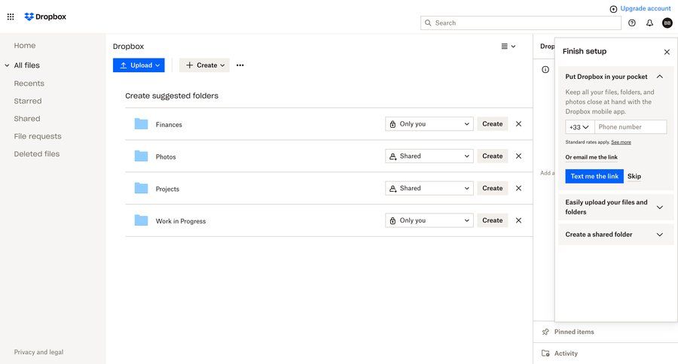Dismiss the Projects folder suggestion
The width and height of the screenshot is (678, 364).
(x=518, y=188)
